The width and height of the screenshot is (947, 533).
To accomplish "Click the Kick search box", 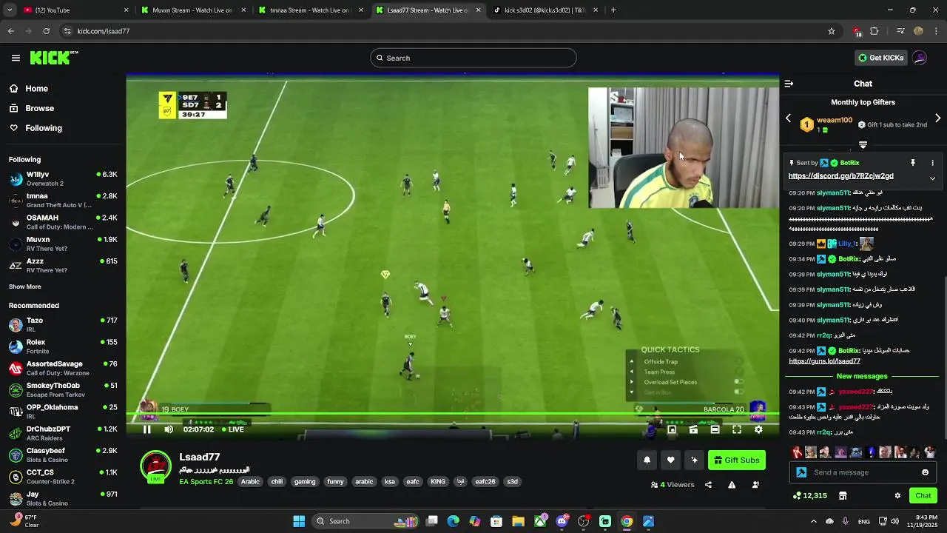I will click(x=473, y=58).
